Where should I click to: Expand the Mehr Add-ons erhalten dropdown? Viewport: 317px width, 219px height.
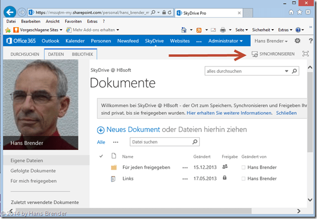117,30
